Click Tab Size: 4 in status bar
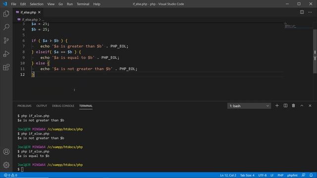 click(x=247, y=175)
